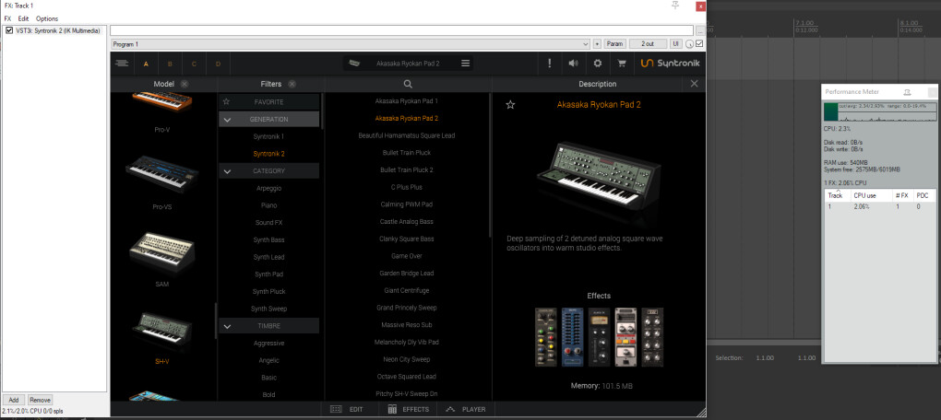Click the blue equalizer effect thumbnail
This screenshot has height=420, width=941.
(573, 337)
